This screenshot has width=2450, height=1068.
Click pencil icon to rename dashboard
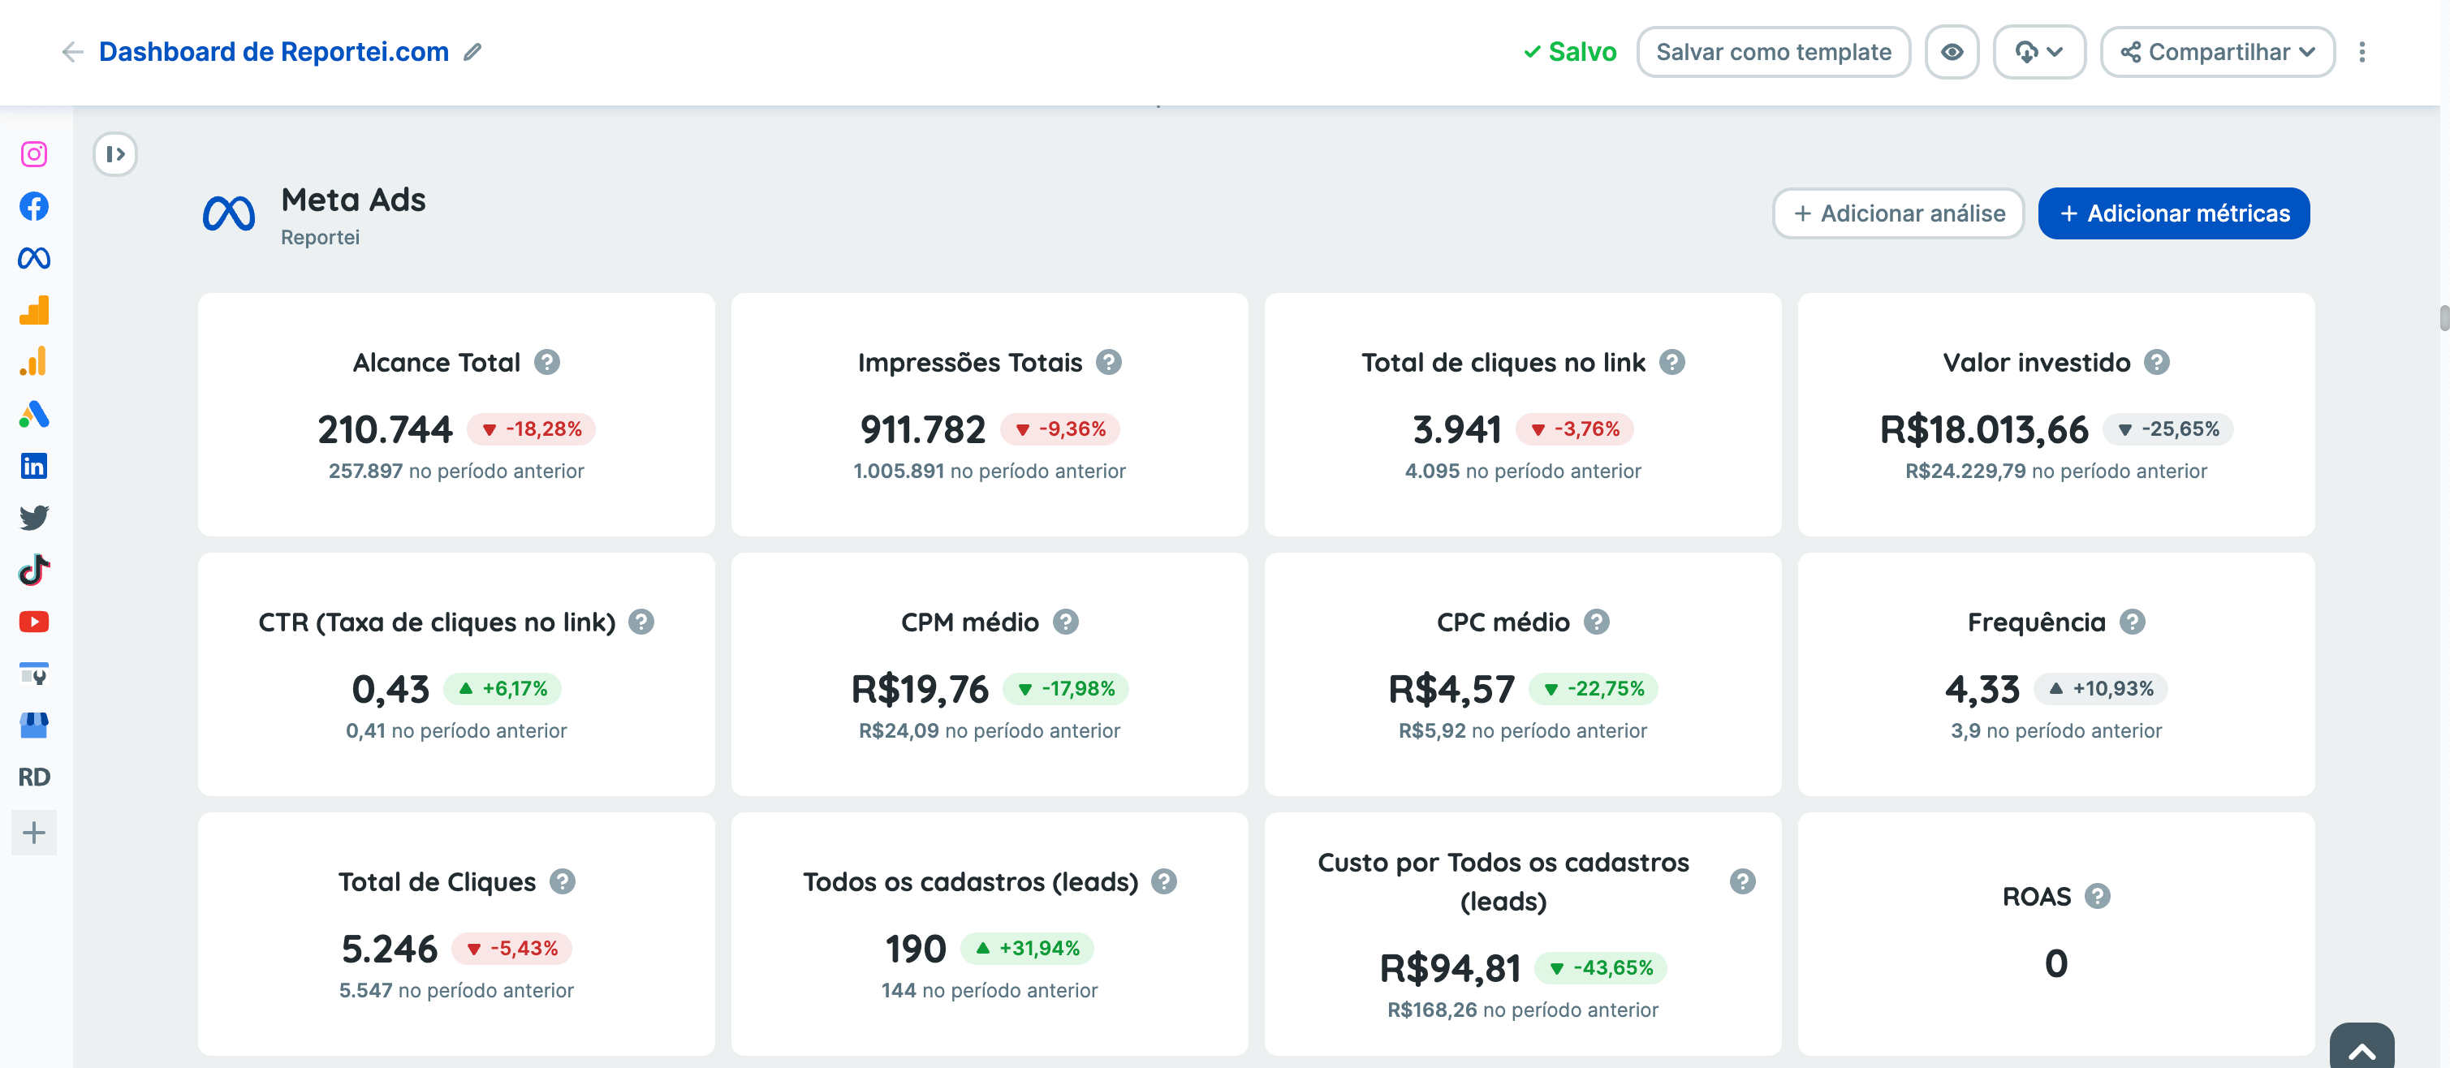click(x=472, y=52)
